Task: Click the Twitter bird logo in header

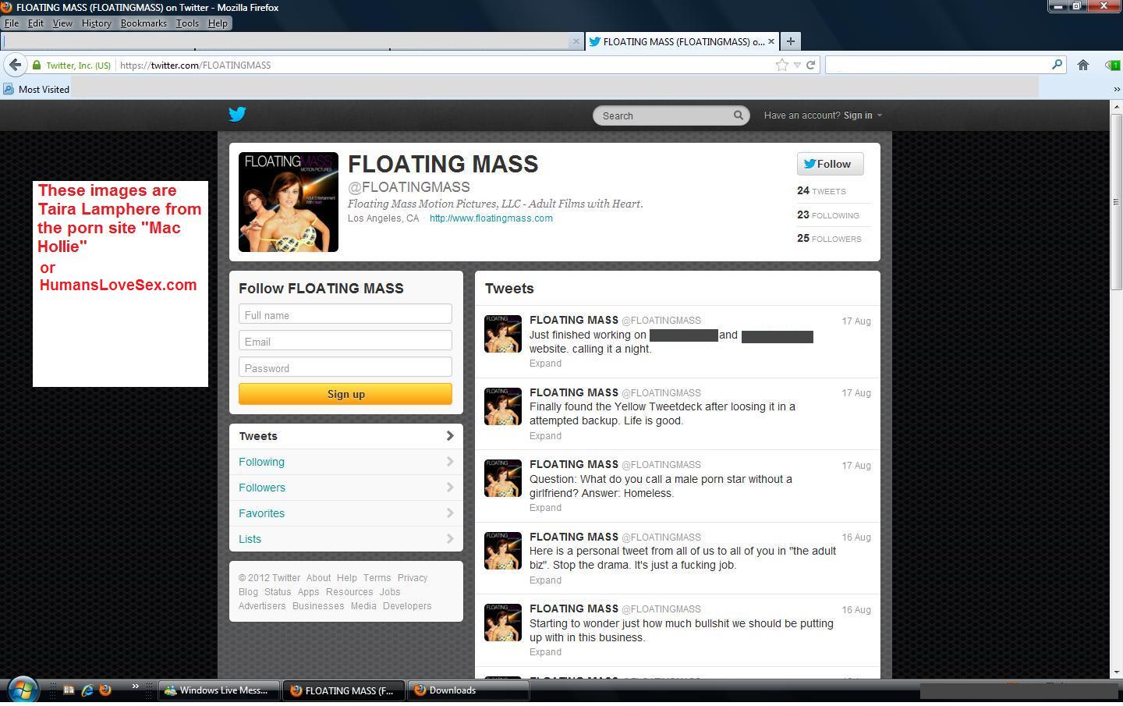Action: (237, 115)
